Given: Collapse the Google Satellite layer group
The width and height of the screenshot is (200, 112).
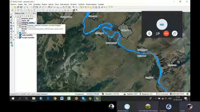Looking at the screenshot, I should [16, 38].
